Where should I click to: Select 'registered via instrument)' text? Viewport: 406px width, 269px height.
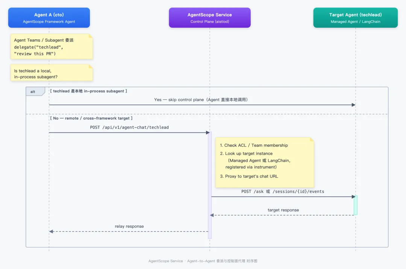tap(251, 167)
